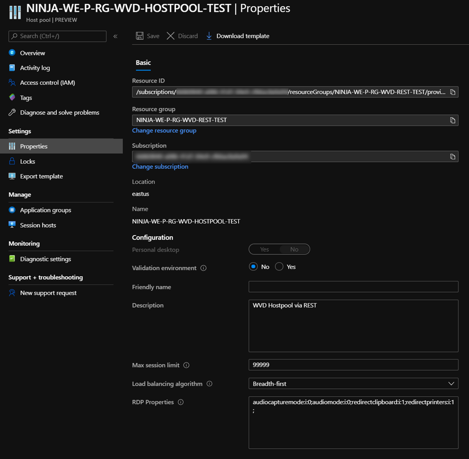Image resolution: width=469 pixels, height=459 pixels.
Task: Copy the Resource ID to clipboard
Action: coord(453,92)
